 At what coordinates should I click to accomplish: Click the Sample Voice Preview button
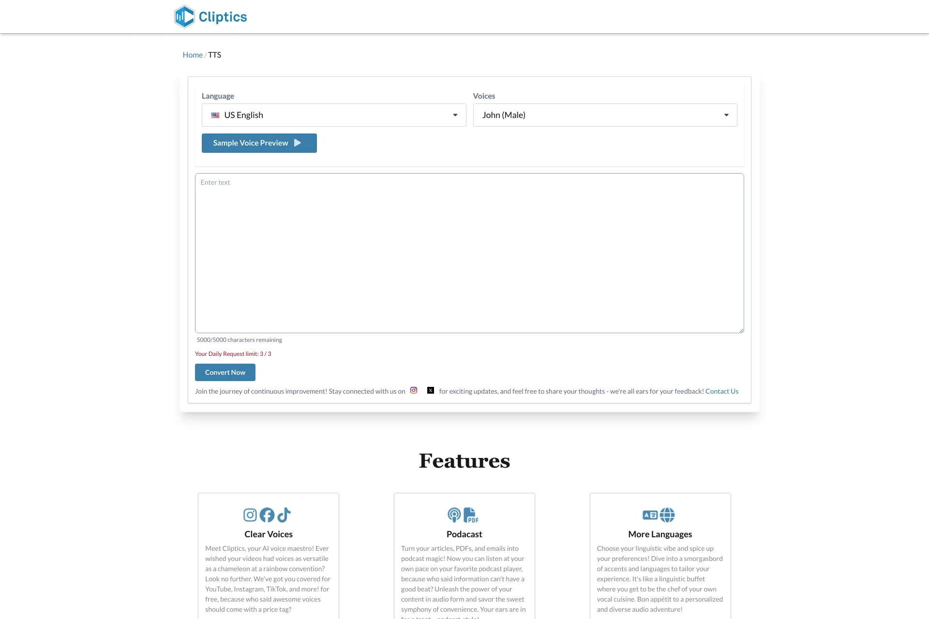(x=258, y=142)
